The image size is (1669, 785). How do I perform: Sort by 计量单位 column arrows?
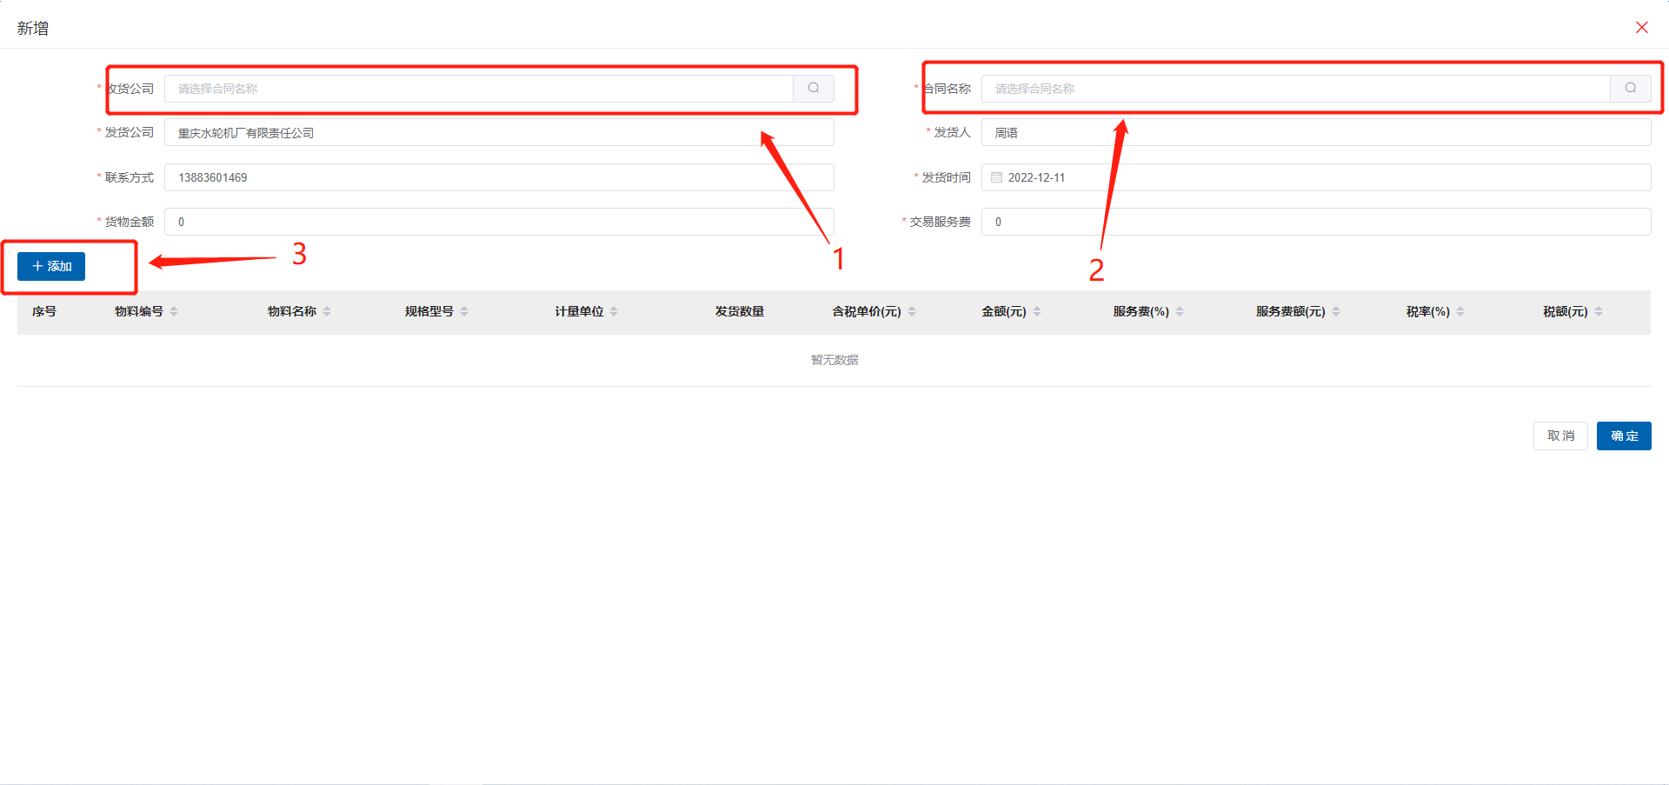tap(614, 311)
